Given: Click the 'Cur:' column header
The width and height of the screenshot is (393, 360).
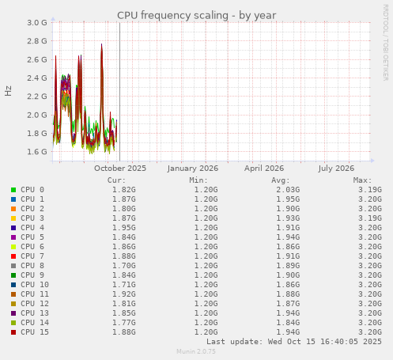Looking at the screenshot, I should [116, 180].
